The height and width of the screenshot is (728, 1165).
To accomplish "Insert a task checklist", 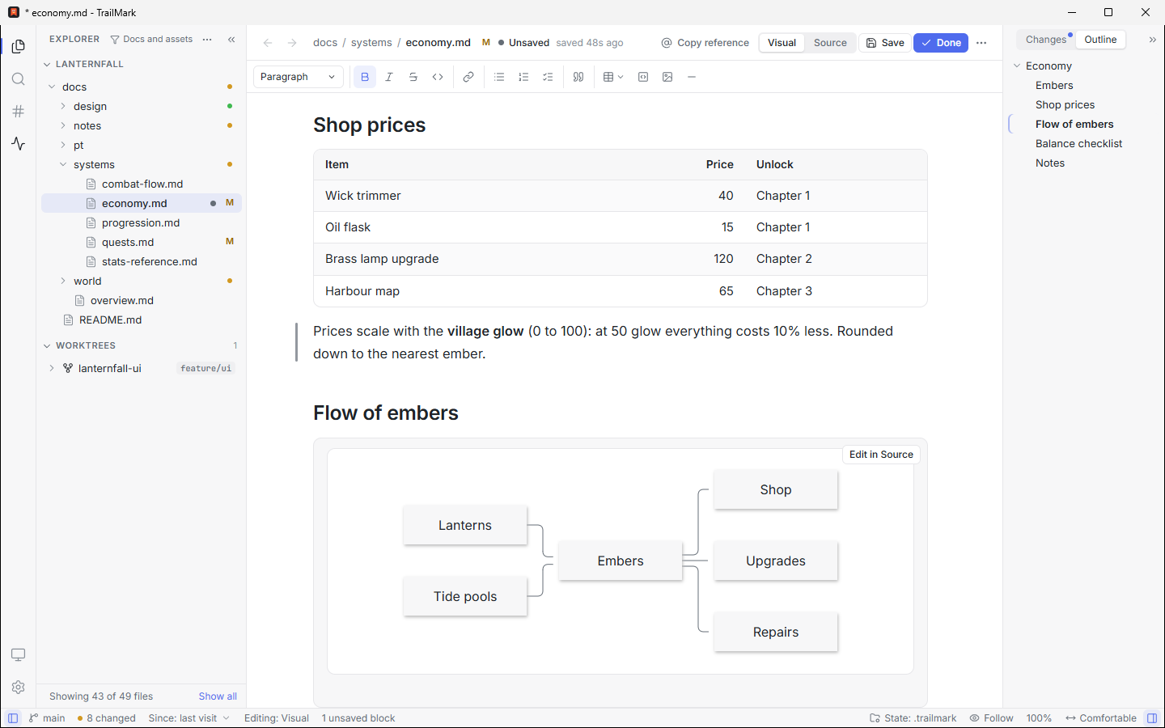I will [548, 77].
